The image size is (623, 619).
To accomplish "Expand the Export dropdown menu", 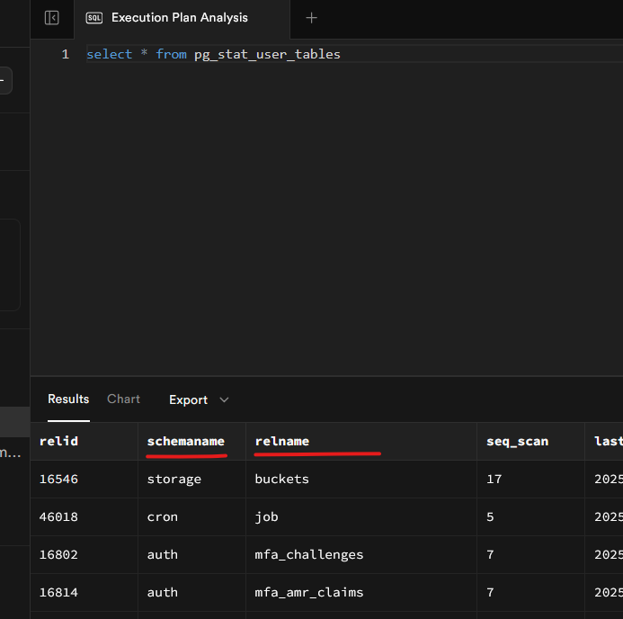I will click(189, 399).
